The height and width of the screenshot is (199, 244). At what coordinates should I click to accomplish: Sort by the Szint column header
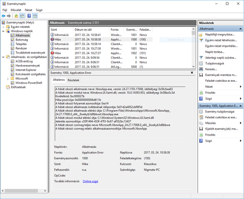pyautogui.click(x=62, y=29)
